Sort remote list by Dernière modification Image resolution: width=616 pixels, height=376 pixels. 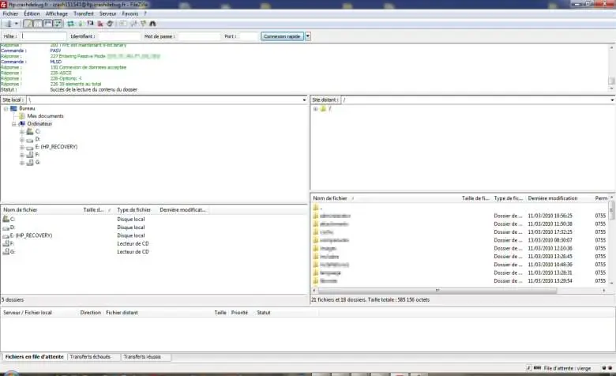(x=559, y=198)
